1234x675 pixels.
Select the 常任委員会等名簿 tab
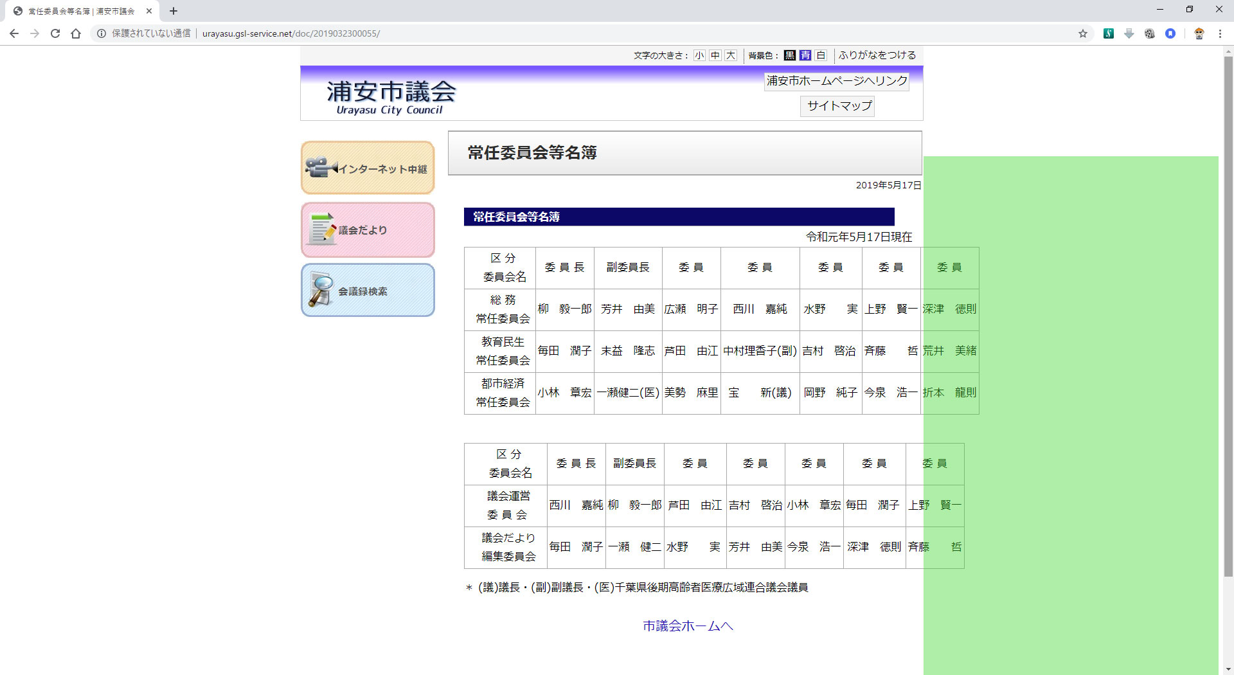(80, 11)
